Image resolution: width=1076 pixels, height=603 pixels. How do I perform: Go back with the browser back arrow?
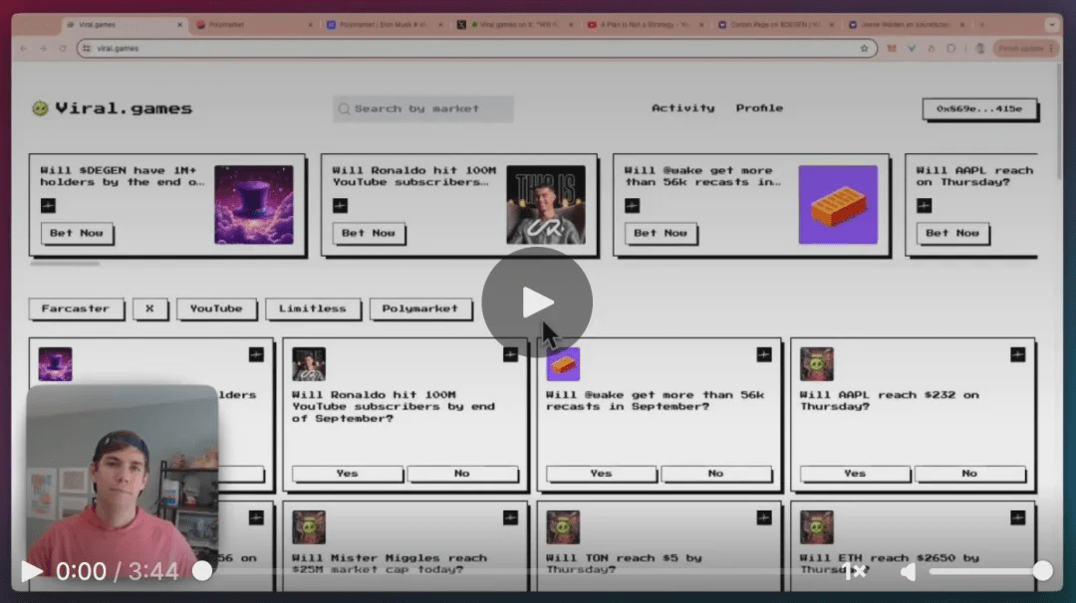(24, 49)
